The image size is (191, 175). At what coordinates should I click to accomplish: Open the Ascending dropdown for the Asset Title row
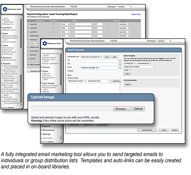click(x=124, y=24)
